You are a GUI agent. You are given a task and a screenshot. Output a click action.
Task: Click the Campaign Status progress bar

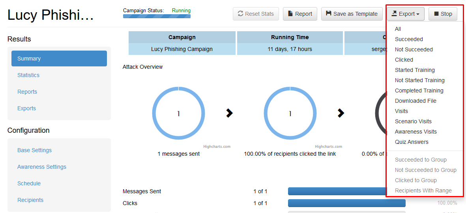click(x=157, y=16)
